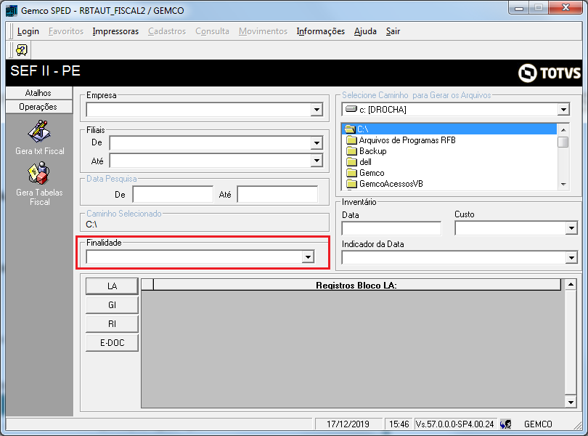This screenshot has height=436, width=588.
Task: Click the Data Pesquisa De field
Action: pyautogui.click(x=173, y=194)
